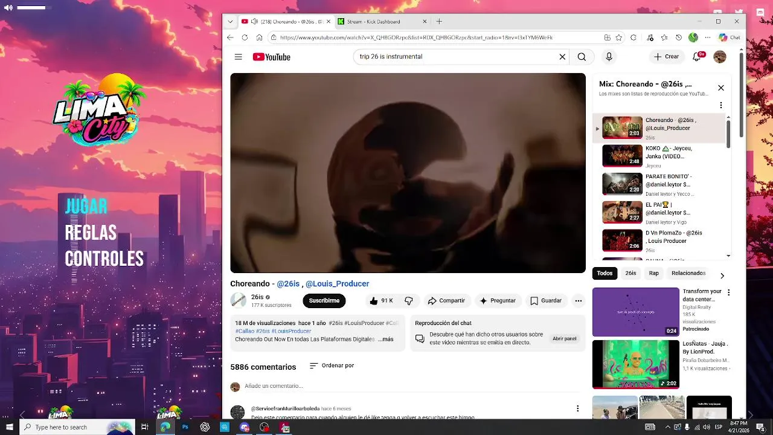Open Windows Task View button

[x=144, y=427]
